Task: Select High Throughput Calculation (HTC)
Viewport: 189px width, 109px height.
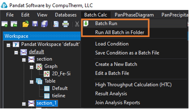Action: click(133, 85)
